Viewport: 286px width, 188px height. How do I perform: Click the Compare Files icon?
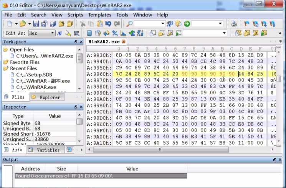[106, 33]
